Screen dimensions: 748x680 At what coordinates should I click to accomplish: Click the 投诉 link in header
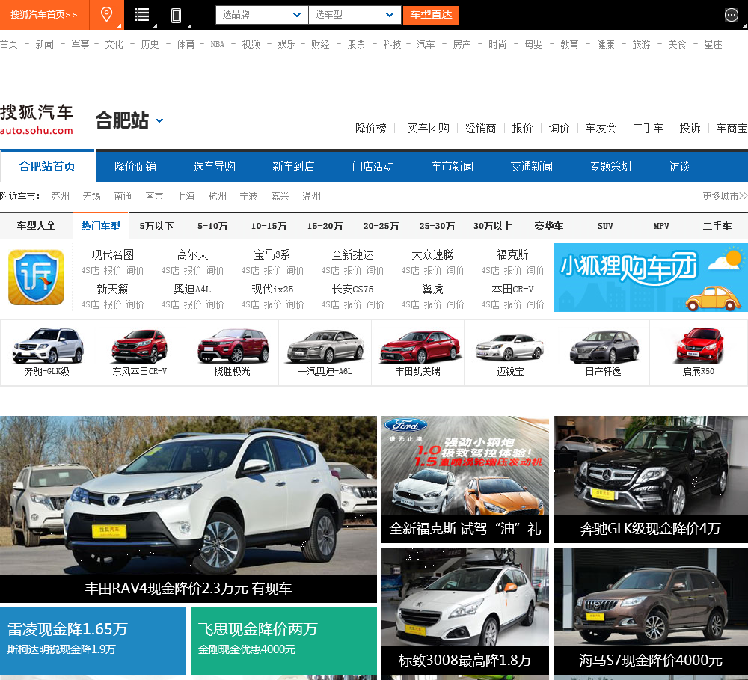tap(690, 128)
